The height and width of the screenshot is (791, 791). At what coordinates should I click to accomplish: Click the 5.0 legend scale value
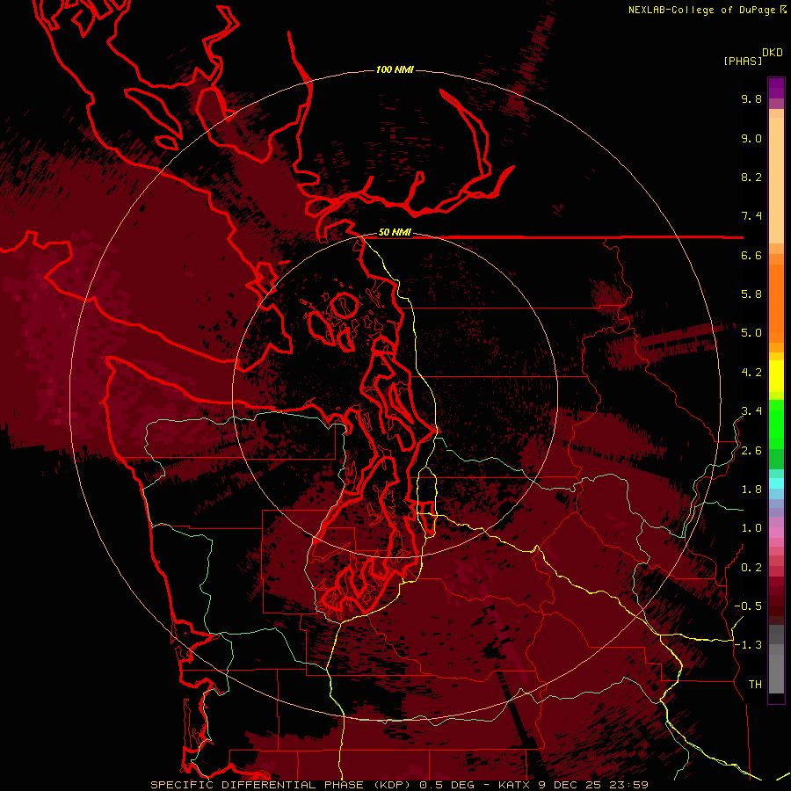(x=751, y=333)
